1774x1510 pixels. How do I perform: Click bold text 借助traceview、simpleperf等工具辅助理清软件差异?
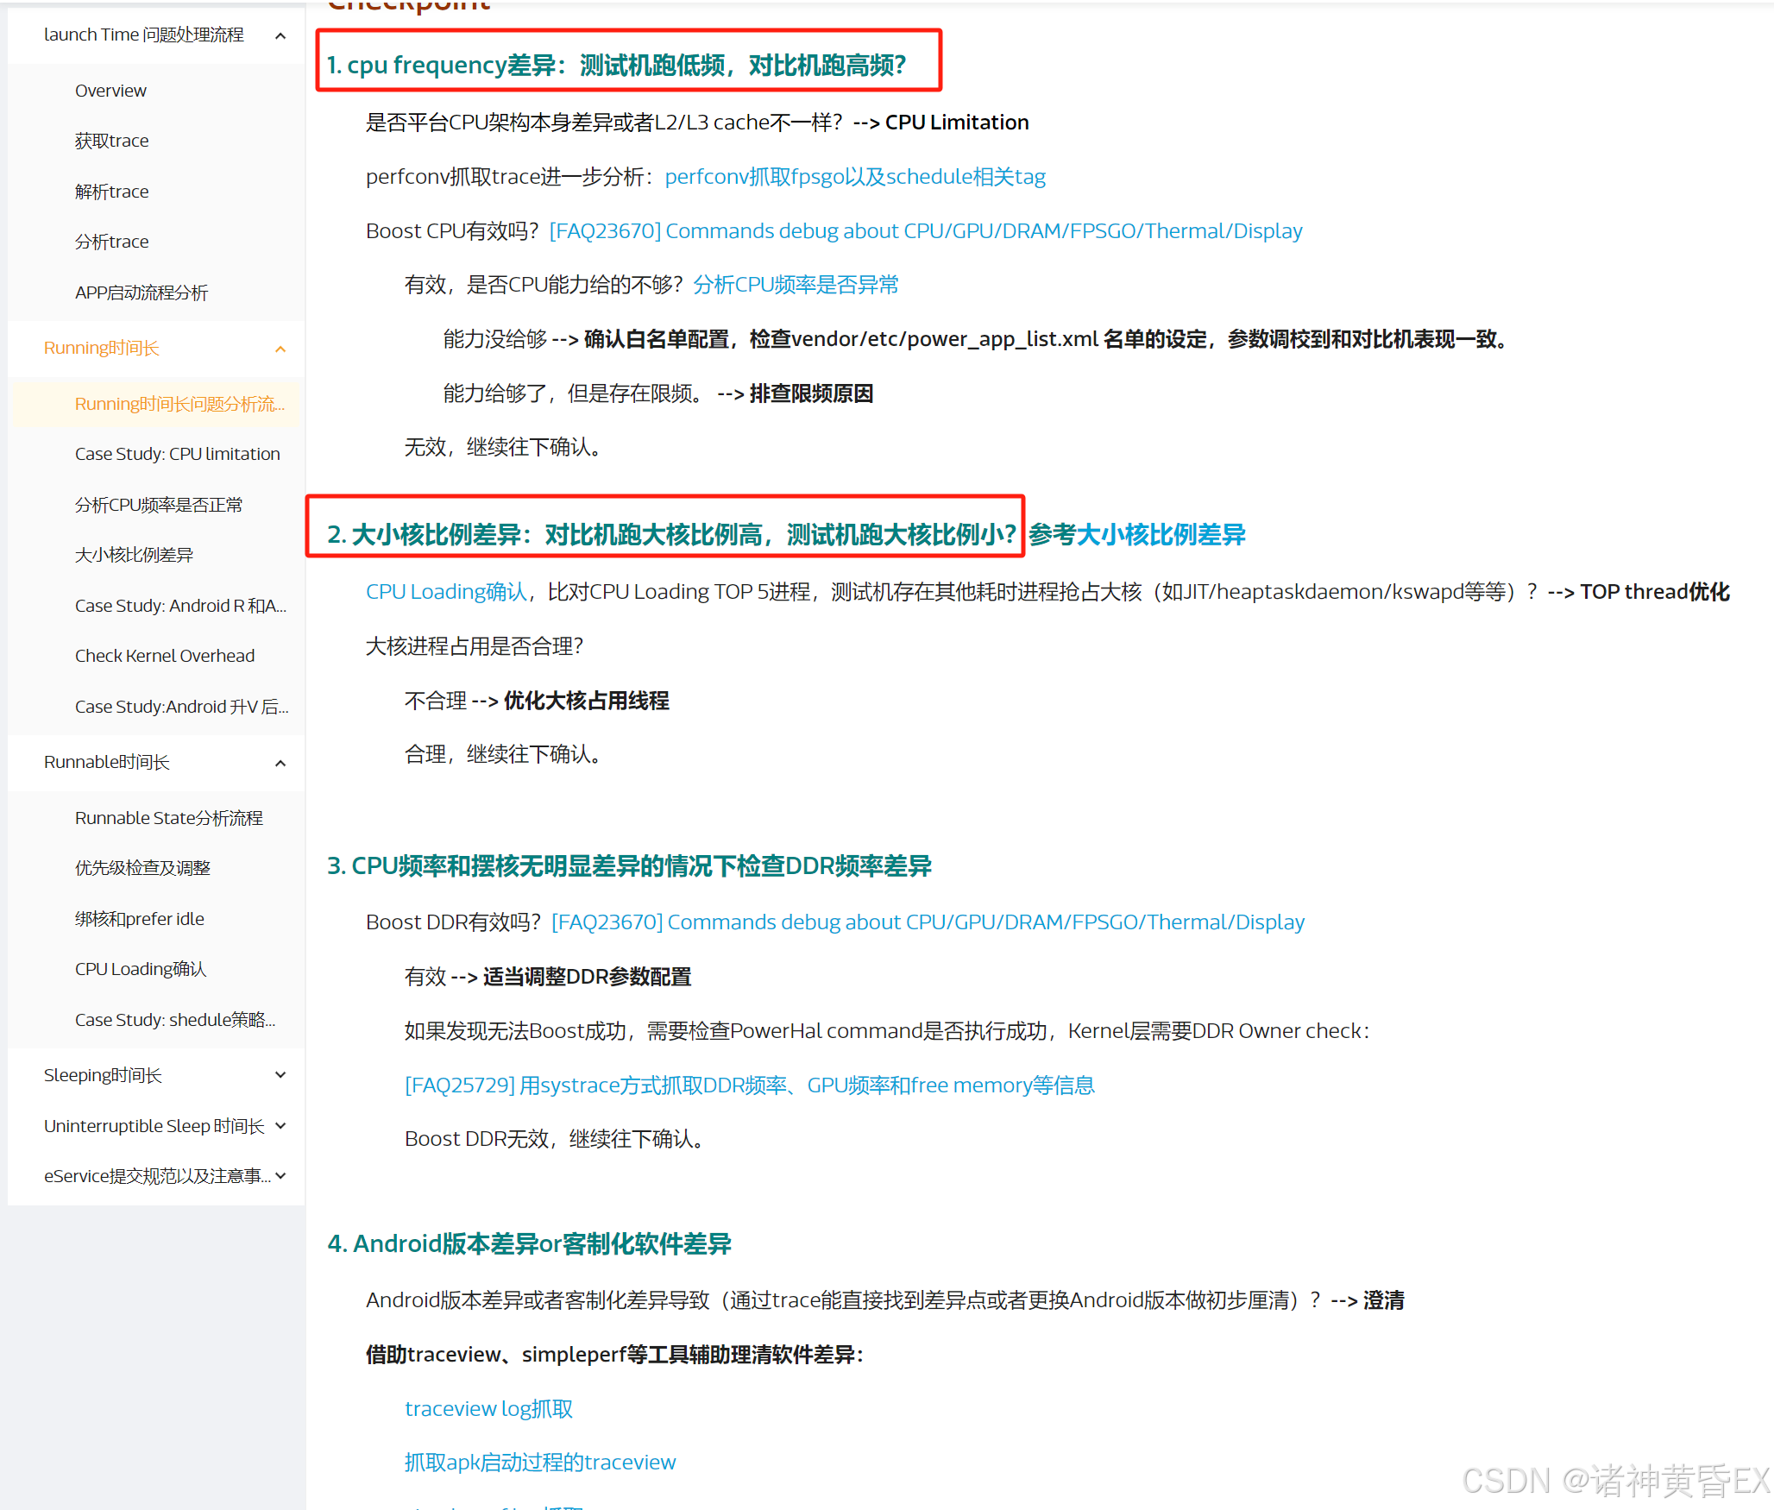tap(615, 1355)
